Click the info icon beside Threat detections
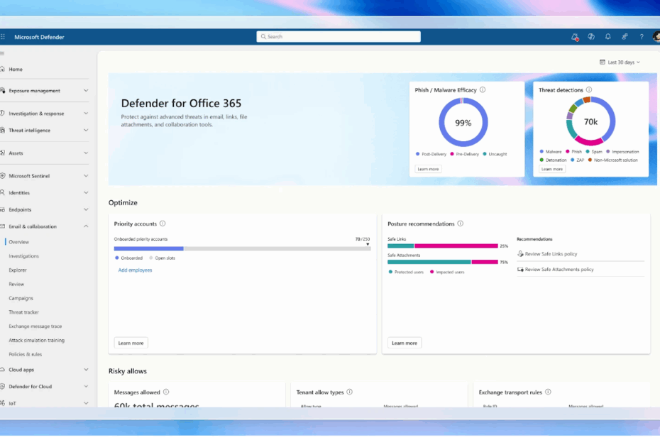 [x=590, y=90]
